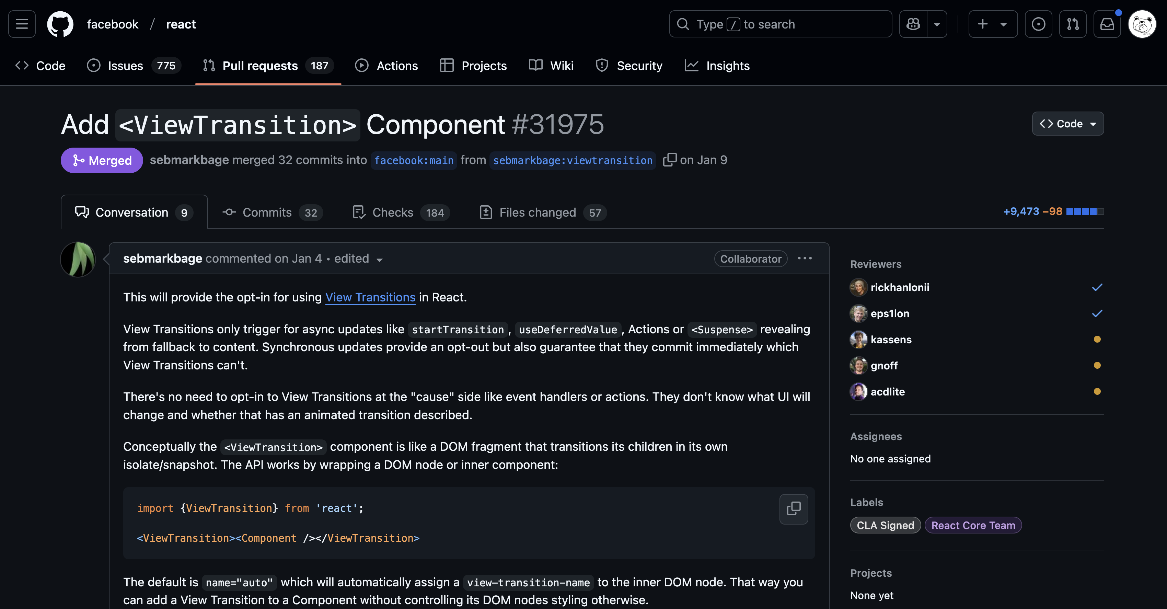Image resolution: width=1167 pixels, height=609 pixels.
Task: Click acdlite's pending review dot
Action: tap(1097, 391)
